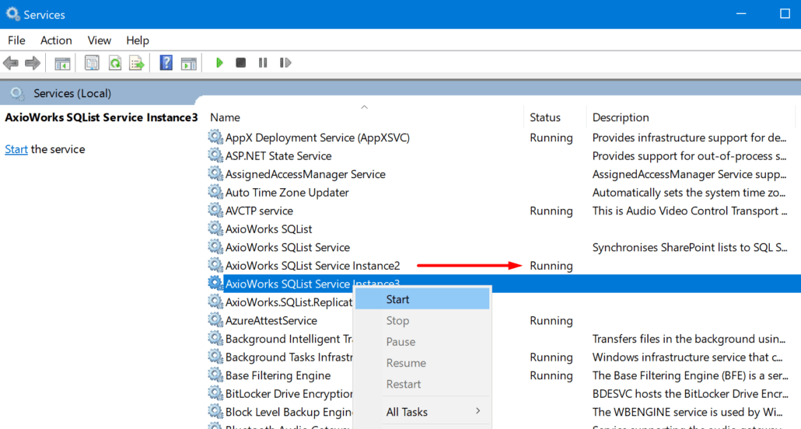Click Synchronises SharePoint lists description text

pos(690,248)
